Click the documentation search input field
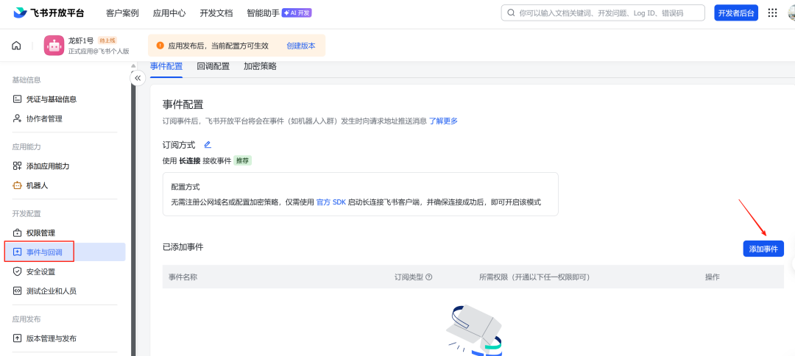 (x=604, y=13)
